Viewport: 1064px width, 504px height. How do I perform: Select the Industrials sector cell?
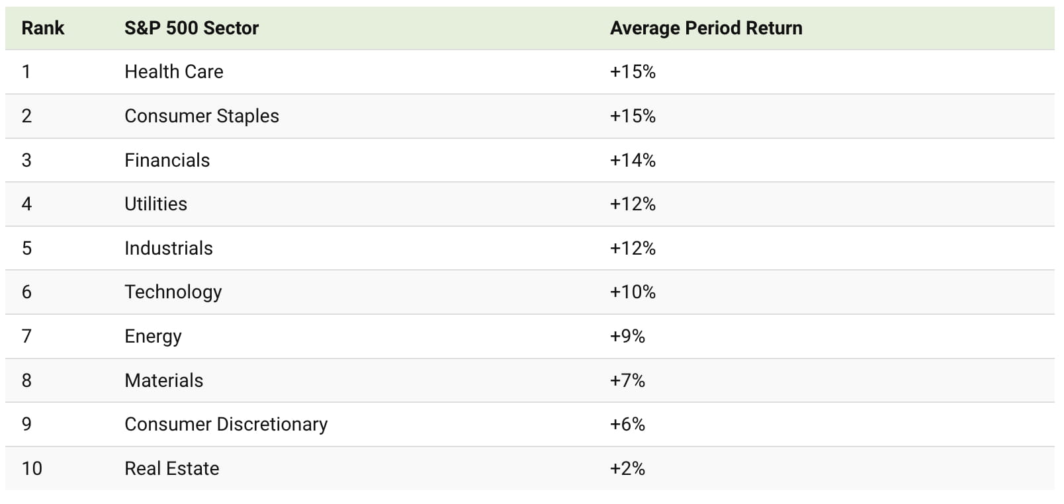tap(169, 248)
